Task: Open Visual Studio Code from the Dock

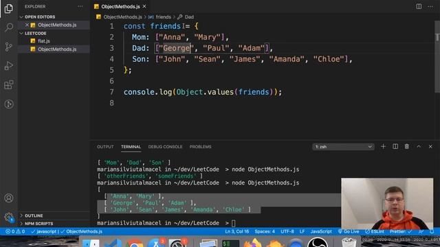Action: point(113,243)
